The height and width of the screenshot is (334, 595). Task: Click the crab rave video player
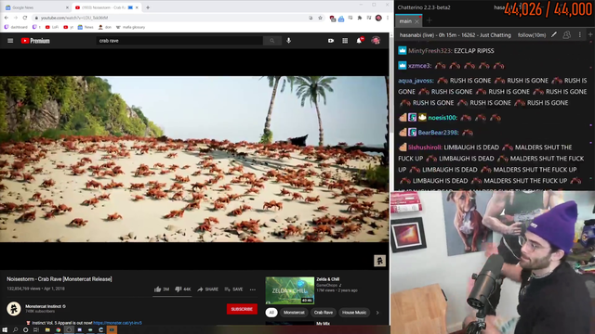[194, 159]
